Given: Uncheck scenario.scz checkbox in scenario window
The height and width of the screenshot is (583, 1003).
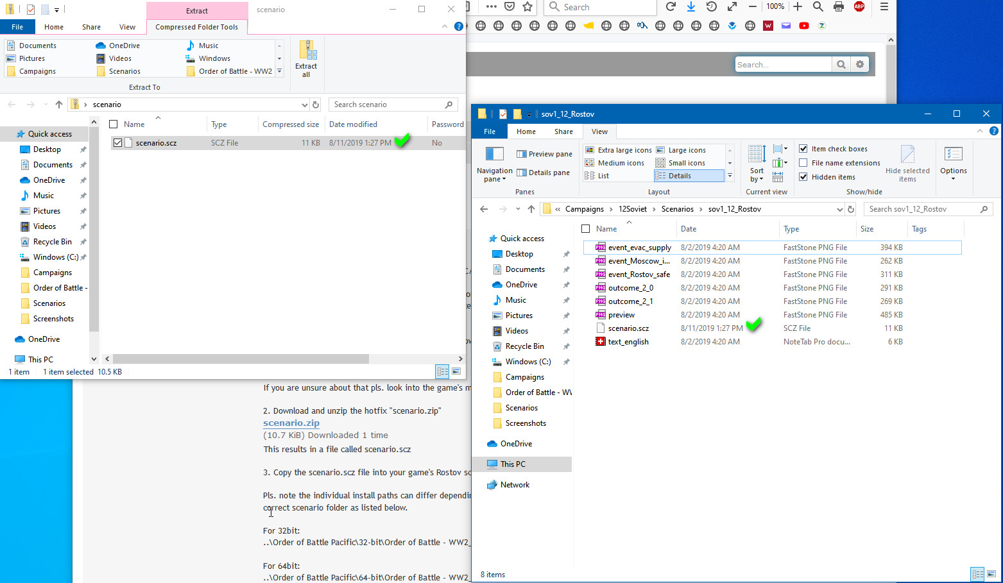Looking at the screenshot, I should [117, 143].
